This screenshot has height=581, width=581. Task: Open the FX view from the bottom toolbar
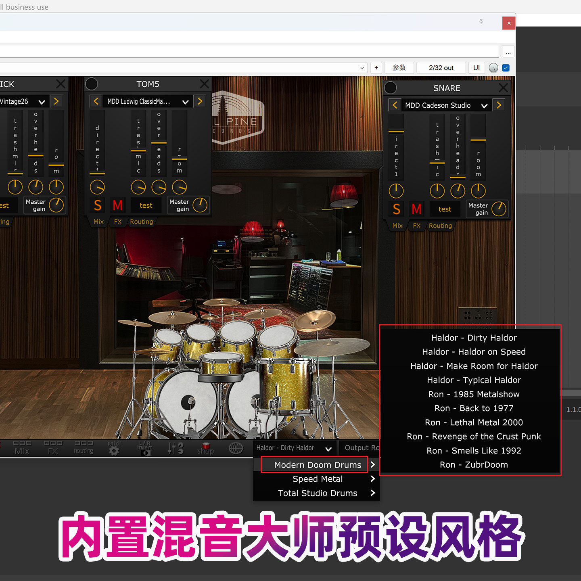click(53, 448)
